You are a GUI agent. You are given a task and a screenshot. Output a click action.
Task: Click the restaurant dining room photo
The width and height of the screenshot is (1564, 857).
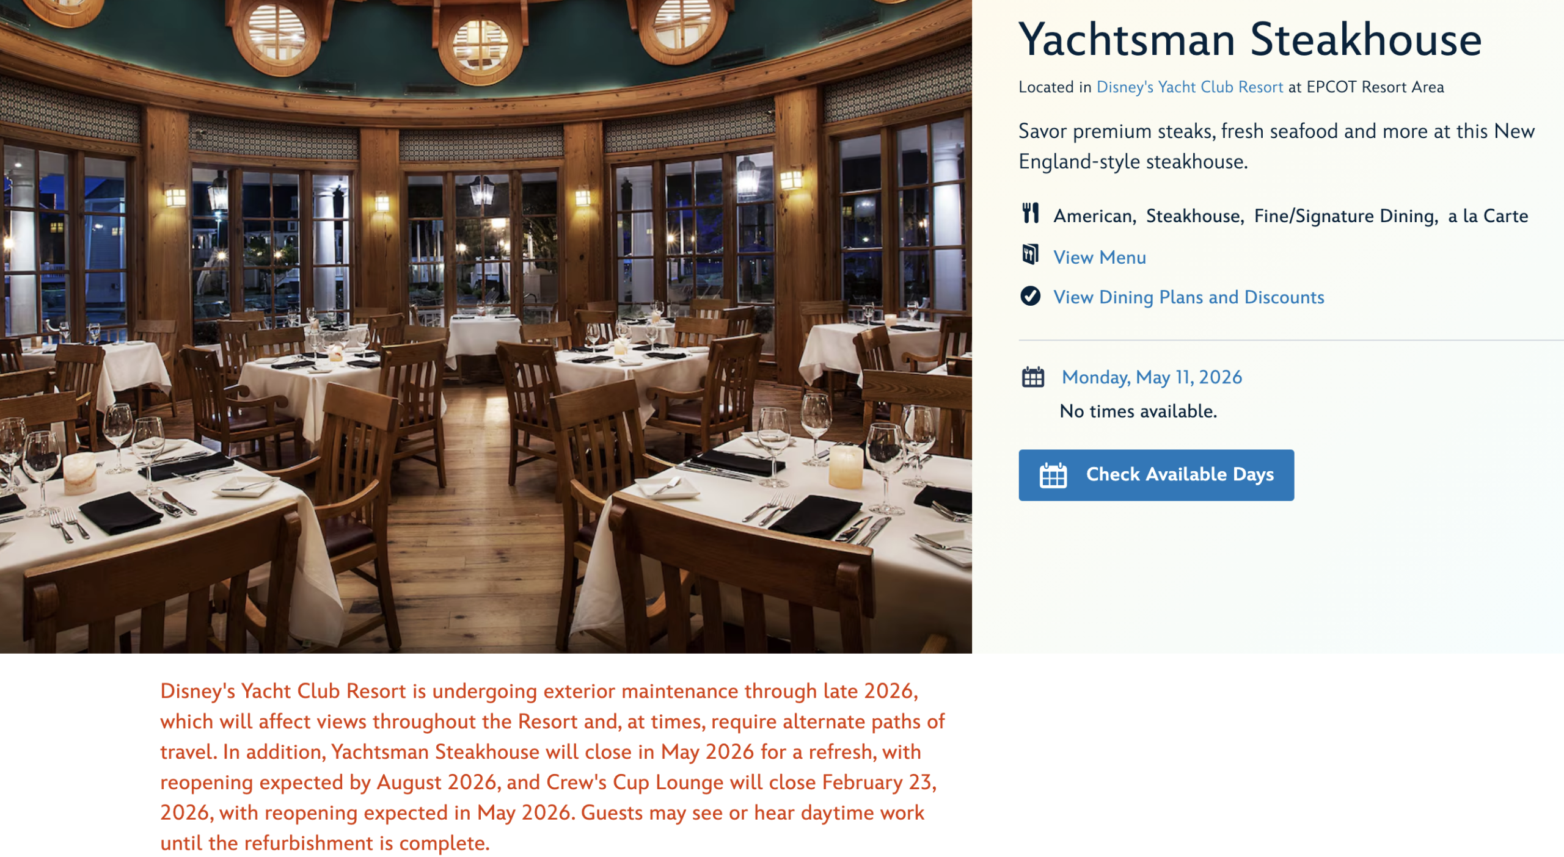point(486,327)
